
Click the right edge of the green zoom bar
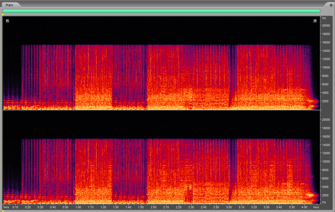(x=319, y=11)
